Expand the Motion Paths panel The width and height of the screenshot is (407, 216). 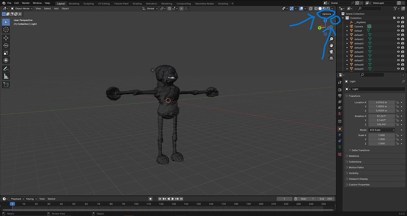[x=356, y=168]
